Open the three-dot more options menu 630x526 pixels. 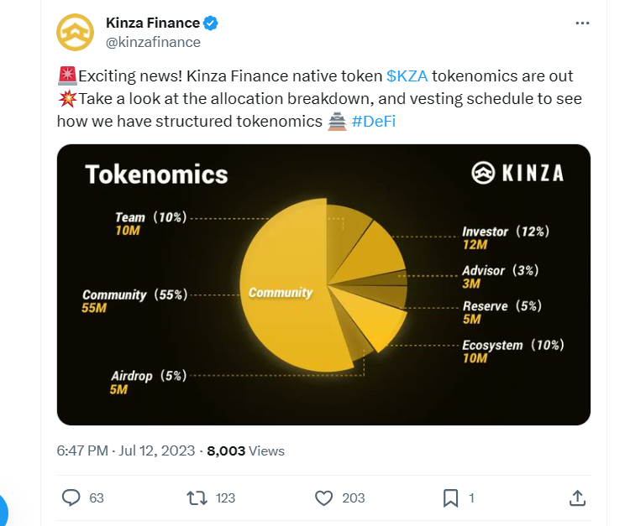582,23
